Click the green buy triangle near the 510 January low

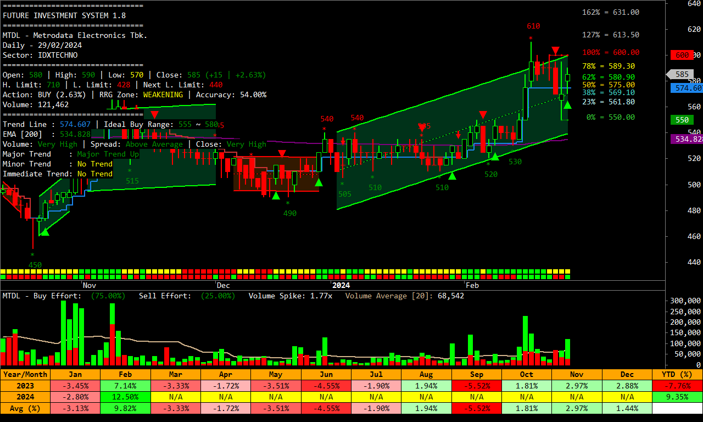click(452, 176)
